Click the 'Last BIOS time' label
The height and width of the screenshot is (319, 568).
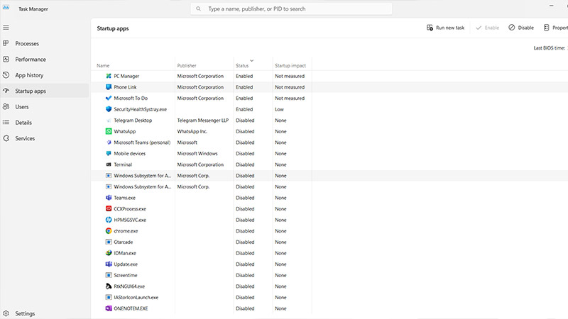(x=549, y=47)
